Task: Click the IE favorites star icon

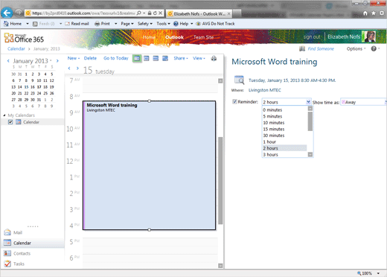Action: [x=374, y=13]
